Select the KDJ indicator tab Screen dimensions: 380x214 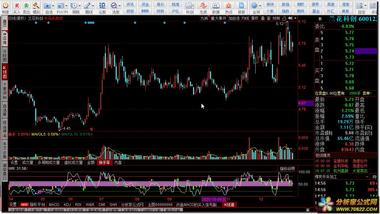click(x=67, y=204)
